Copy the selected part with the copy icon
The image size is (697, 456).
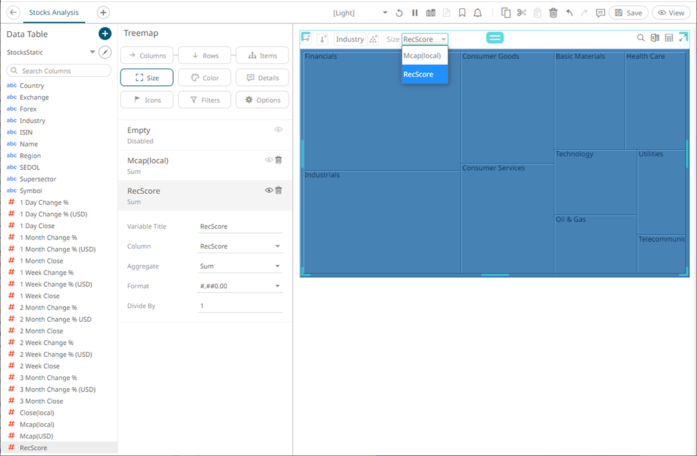[506, 13]
